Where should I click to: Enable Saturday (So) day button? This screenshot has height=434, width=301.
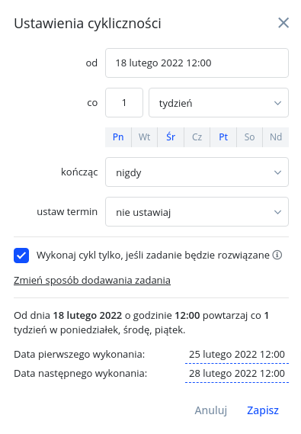pos(249,137)
